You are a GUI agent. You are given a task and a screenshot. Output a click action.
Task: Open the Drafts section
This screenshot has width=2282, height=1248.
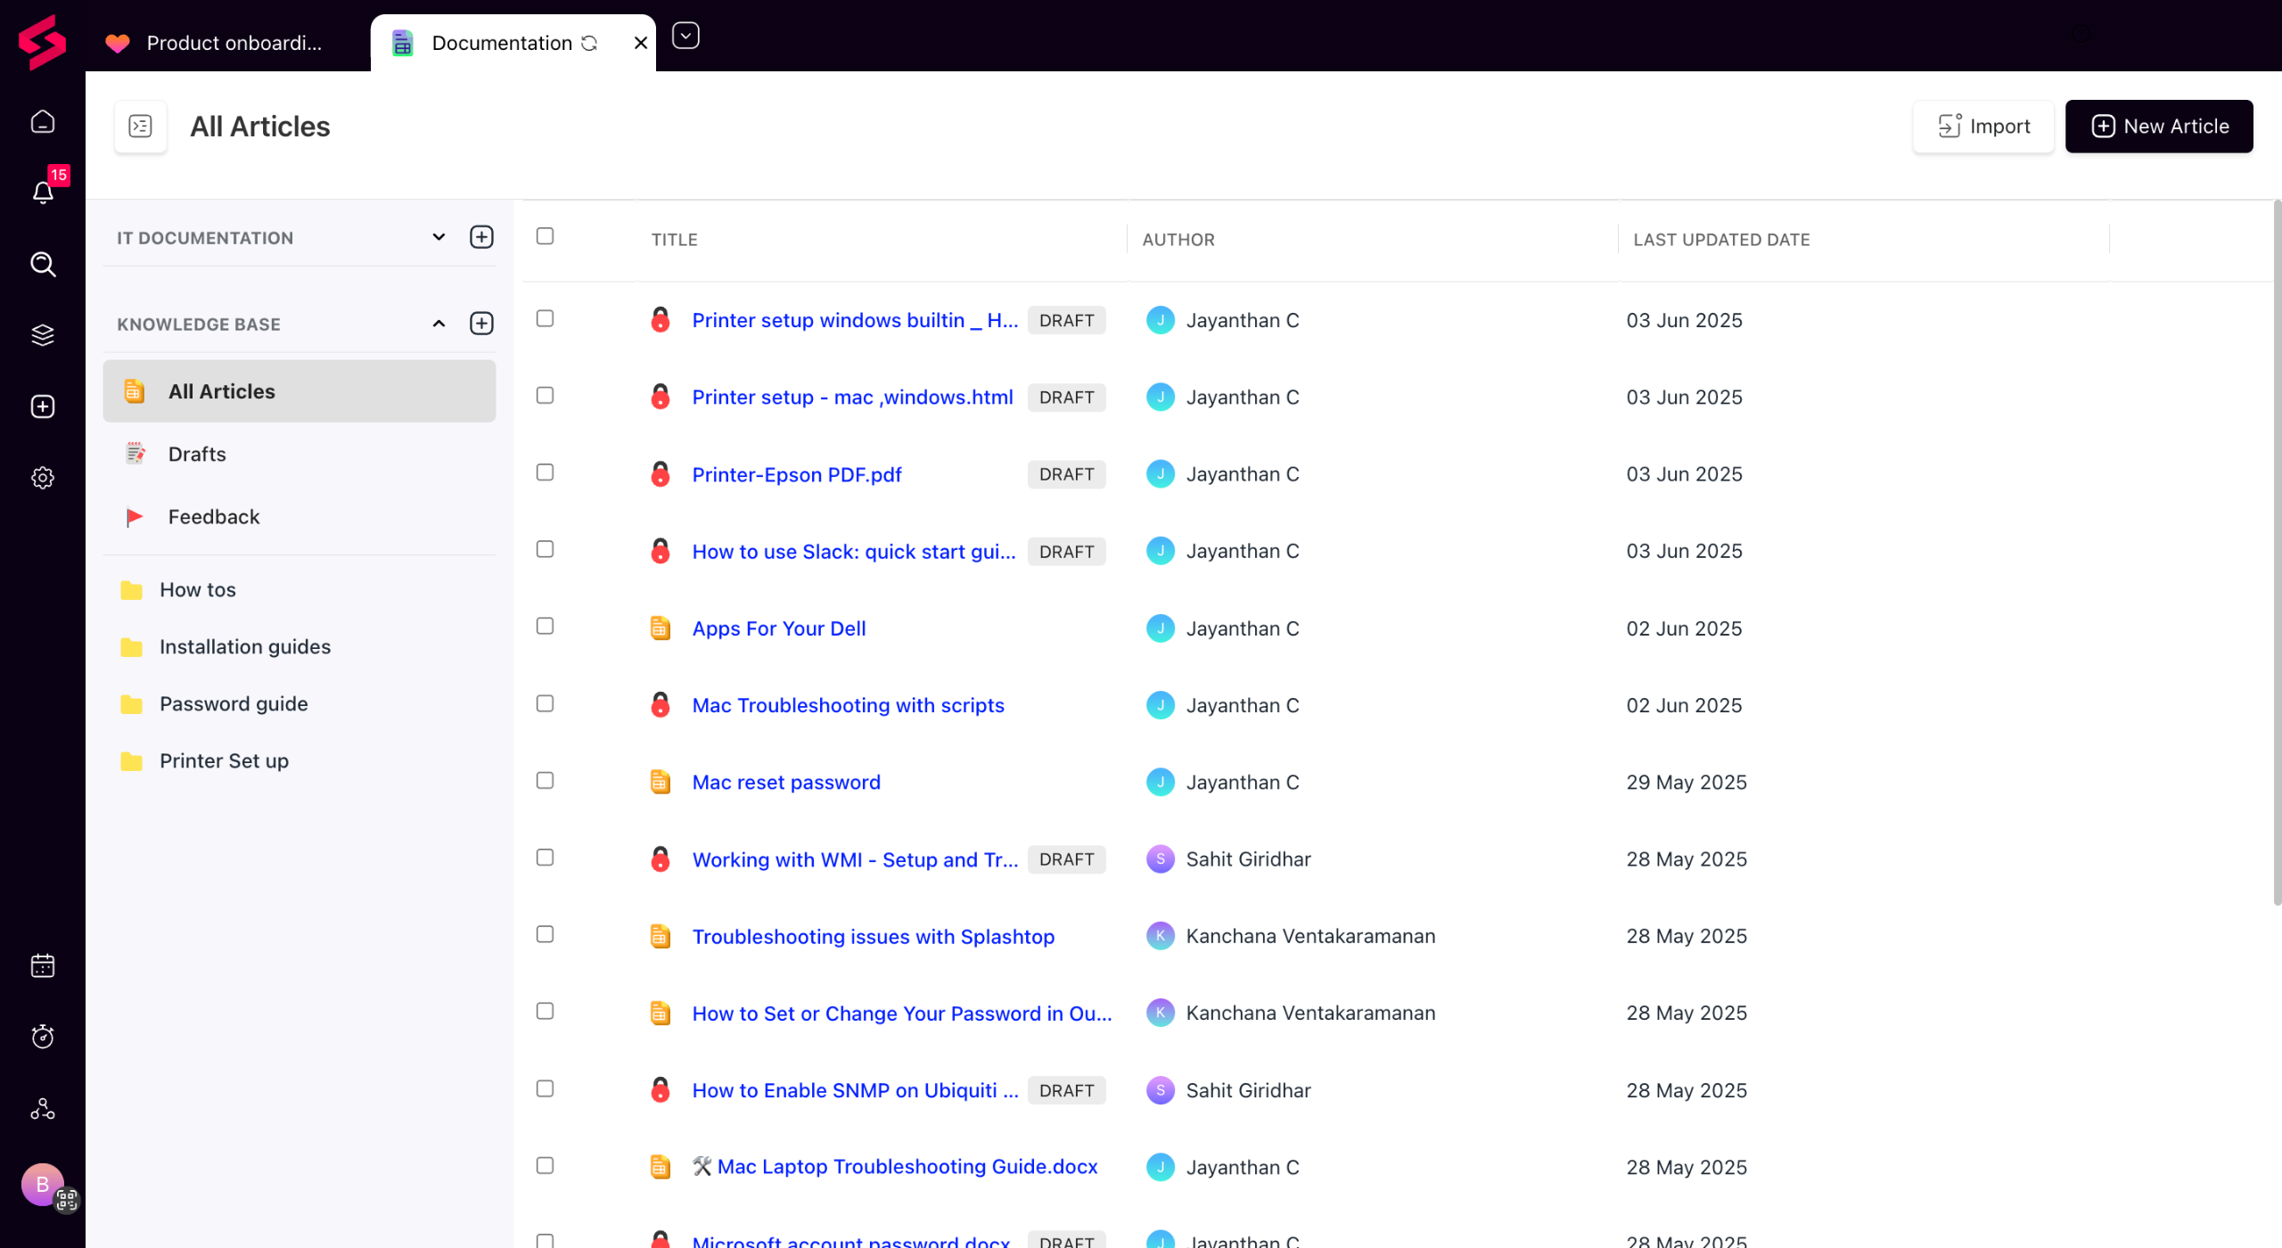(197, 454)
